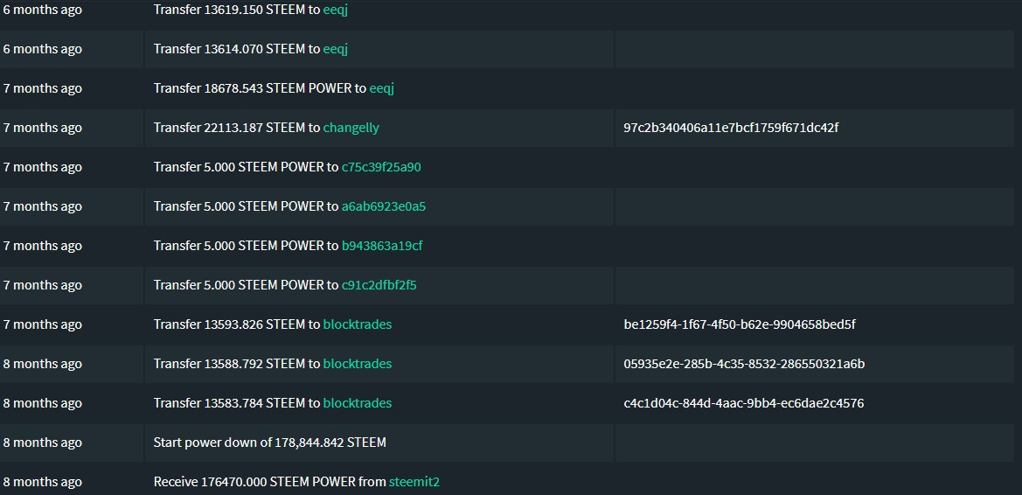This screenshot has width=1022, height=495.
Task: Click 'Transfer 18678.543 STEEM POWER to' text
Action: click(260, 88)
